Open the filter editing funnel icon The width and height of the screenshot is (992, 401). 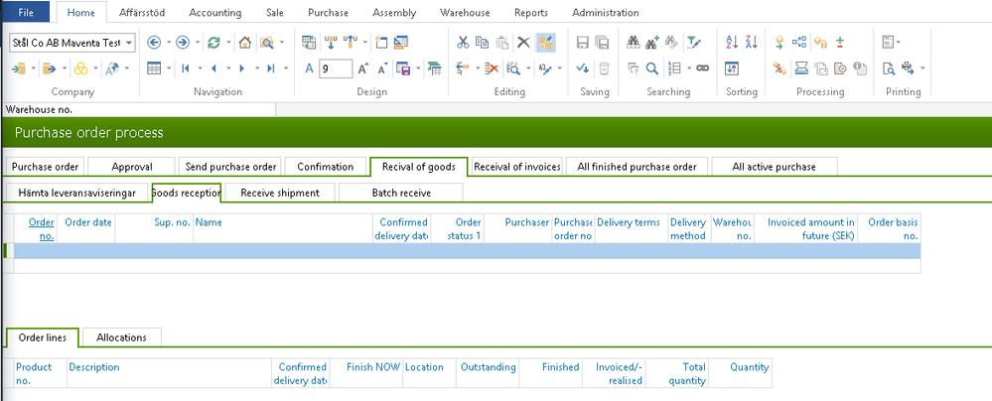coord(694,43)
